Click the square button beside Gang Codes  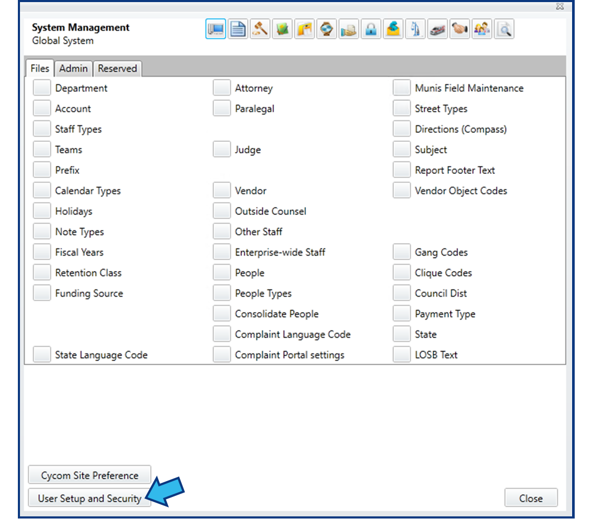[402, 252]
